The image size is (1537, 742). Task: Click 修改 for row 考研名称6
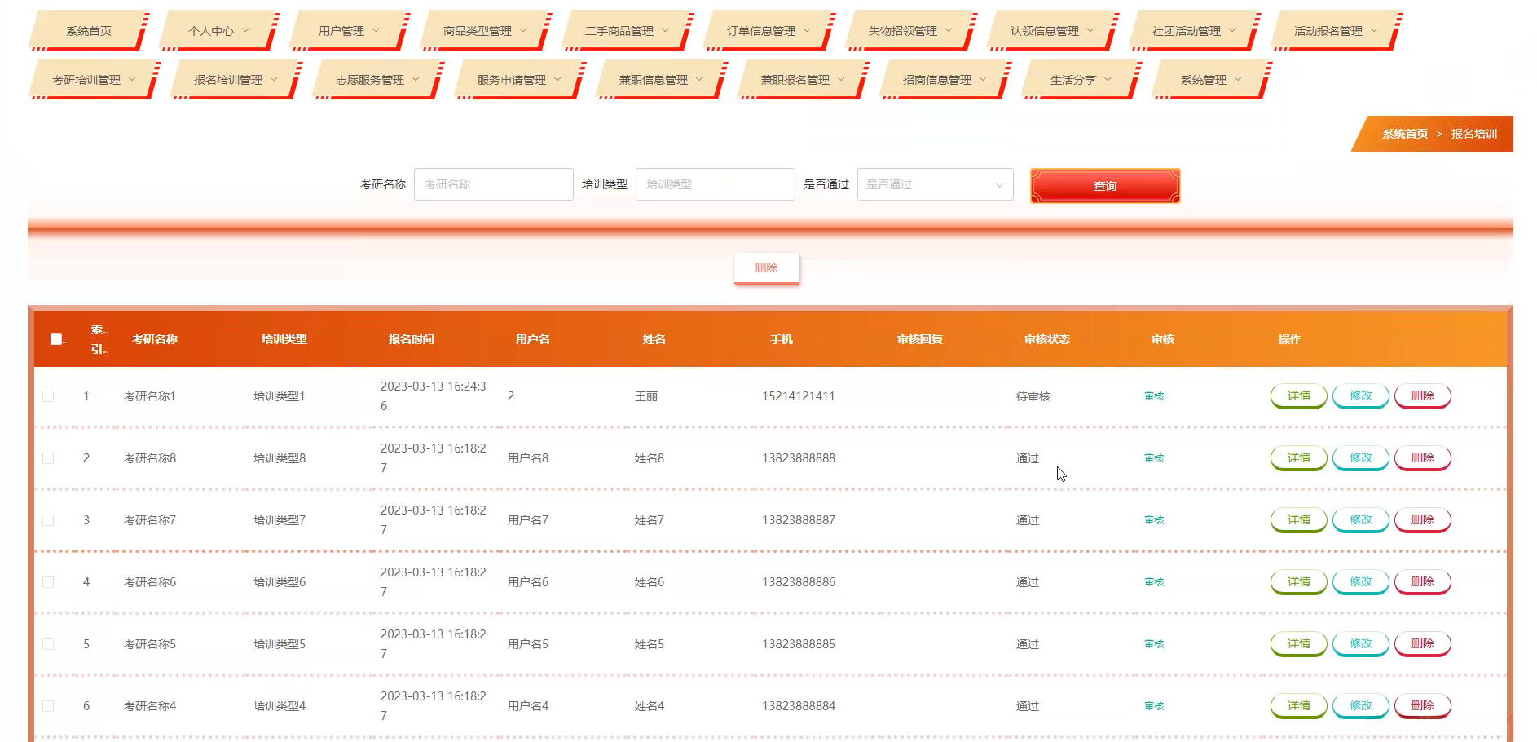1361,582
